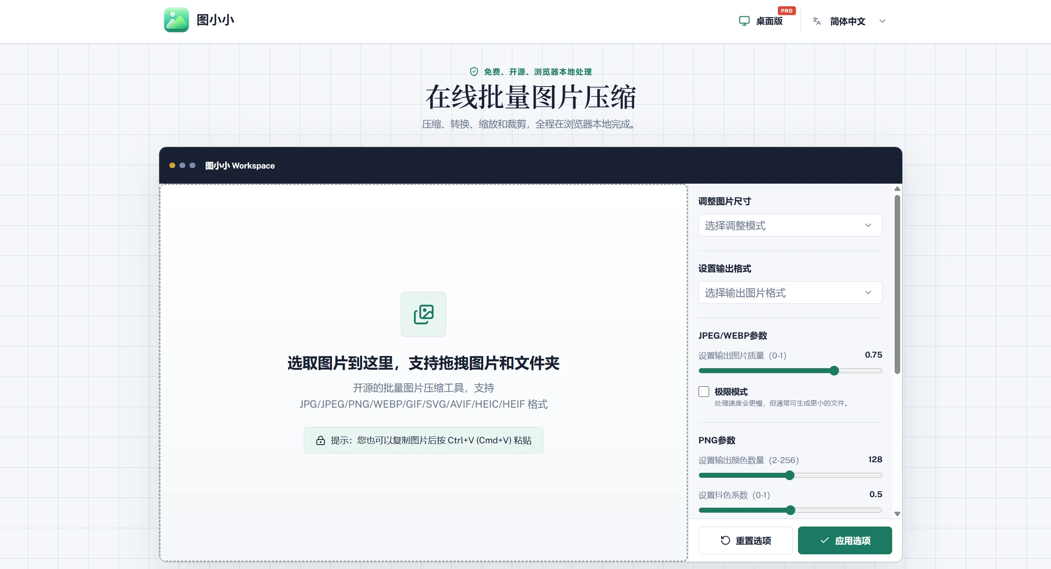Open the 桌面版 desktop version link
1051x569 pixels.
pyautogui.click(x=761, y=21)
